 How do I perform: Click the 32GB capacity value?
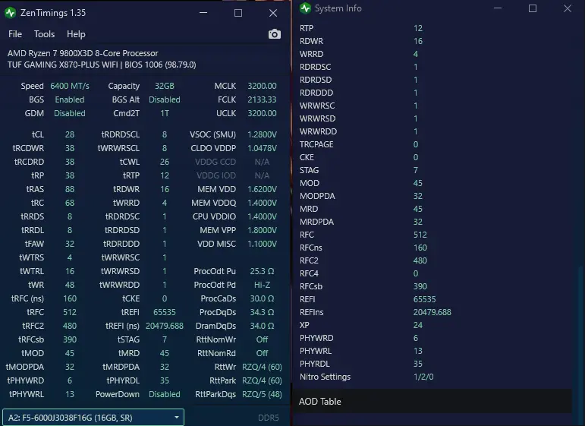pos(165,86)
